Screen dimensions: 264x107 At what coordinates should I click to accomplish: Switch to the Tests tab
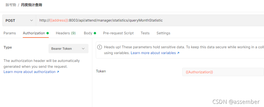click(145, 33)
